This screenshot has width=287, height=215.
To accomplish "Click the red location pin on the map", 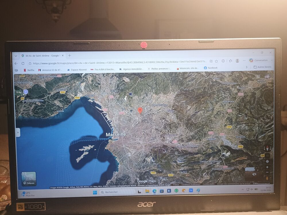I will click(x=140, y=111).
